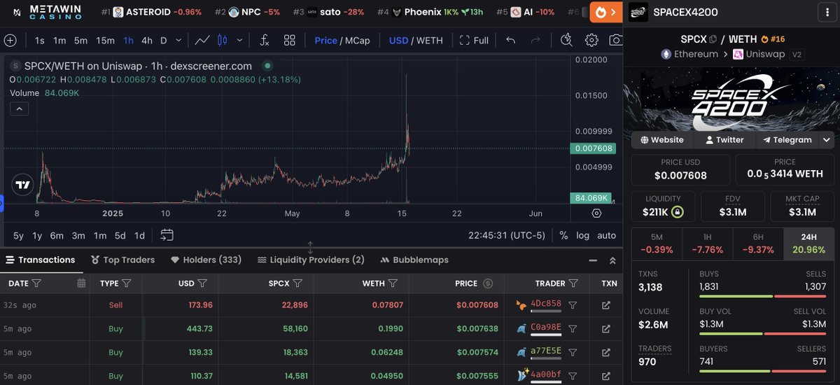The width and height of the screenshot is (840, 385).
Task: Open the timezone selector 22:45:31 (UTC-5)
Action: [x=507, y=236]
